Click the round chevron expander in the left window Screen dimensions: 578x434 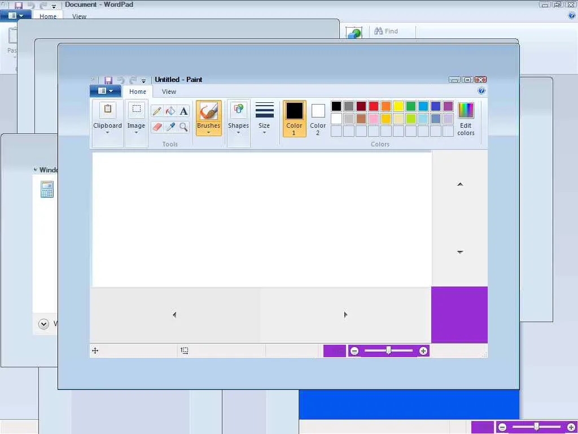[x=44, y=324]
